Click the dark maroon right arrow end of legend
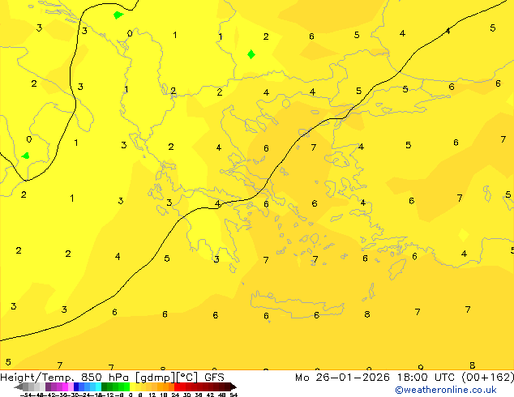Viewport: 514px width, 397px height. (x=233, y=386)
